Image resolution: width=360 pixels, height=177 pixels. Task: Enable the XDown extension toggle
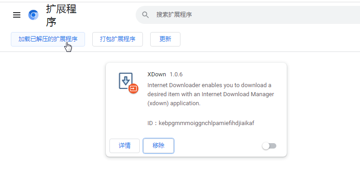[269, 146]
